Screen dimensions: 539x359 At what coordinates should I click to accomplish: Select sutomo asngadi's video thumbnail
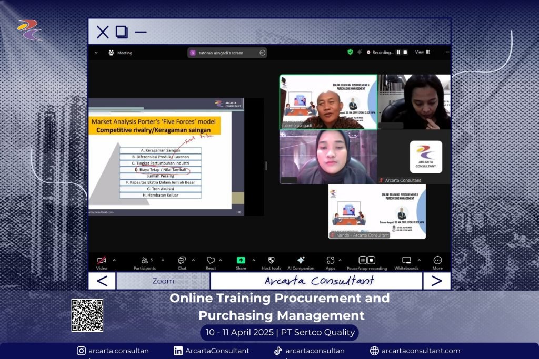[x=328, y=101]
